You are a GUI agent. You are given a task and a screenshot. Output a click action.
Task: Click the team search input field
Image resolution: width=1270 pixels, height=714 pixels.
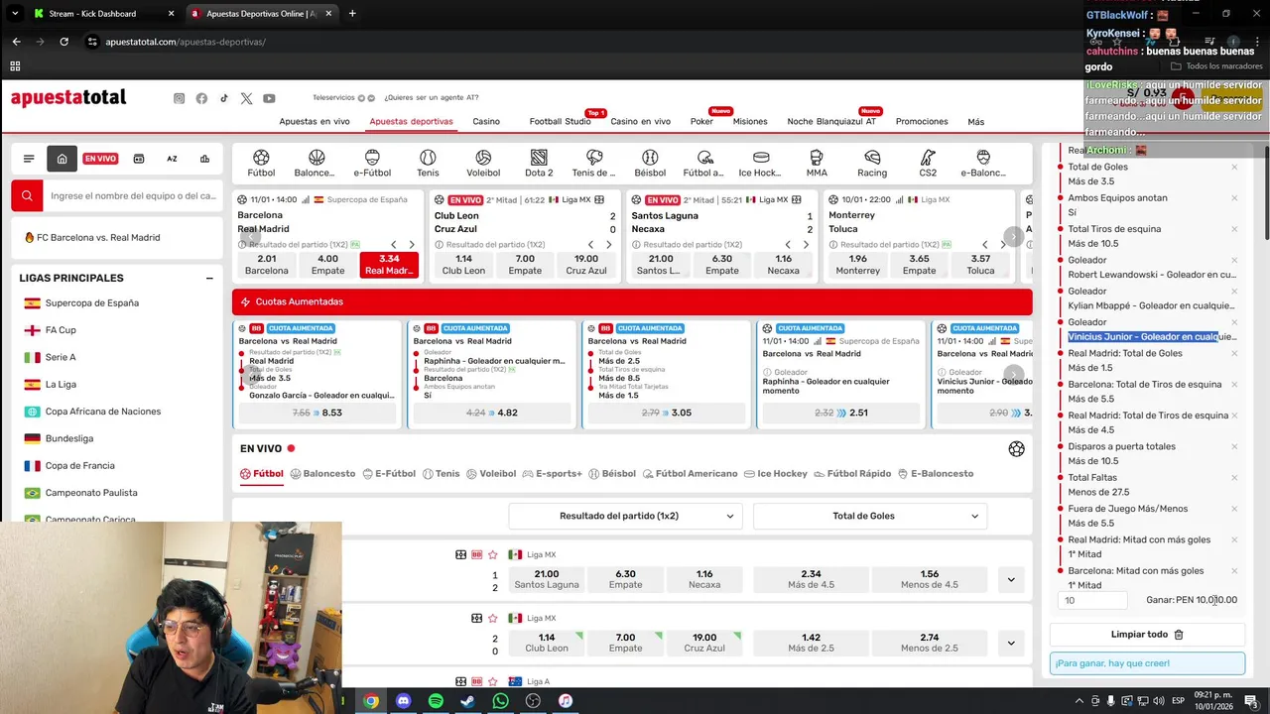click(x=133, y=196)
